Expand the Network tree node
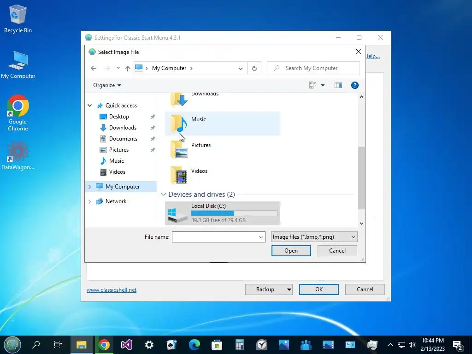 (x=90, y=201)
